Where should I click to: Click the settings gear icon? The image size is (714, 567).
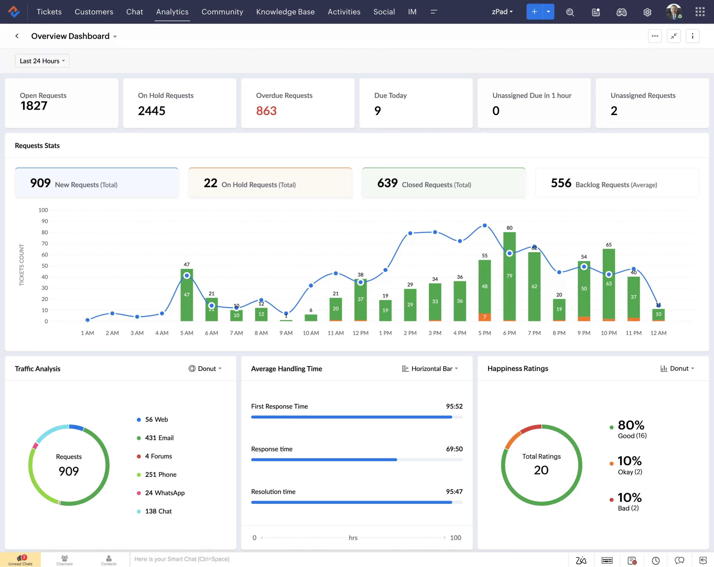648,12
